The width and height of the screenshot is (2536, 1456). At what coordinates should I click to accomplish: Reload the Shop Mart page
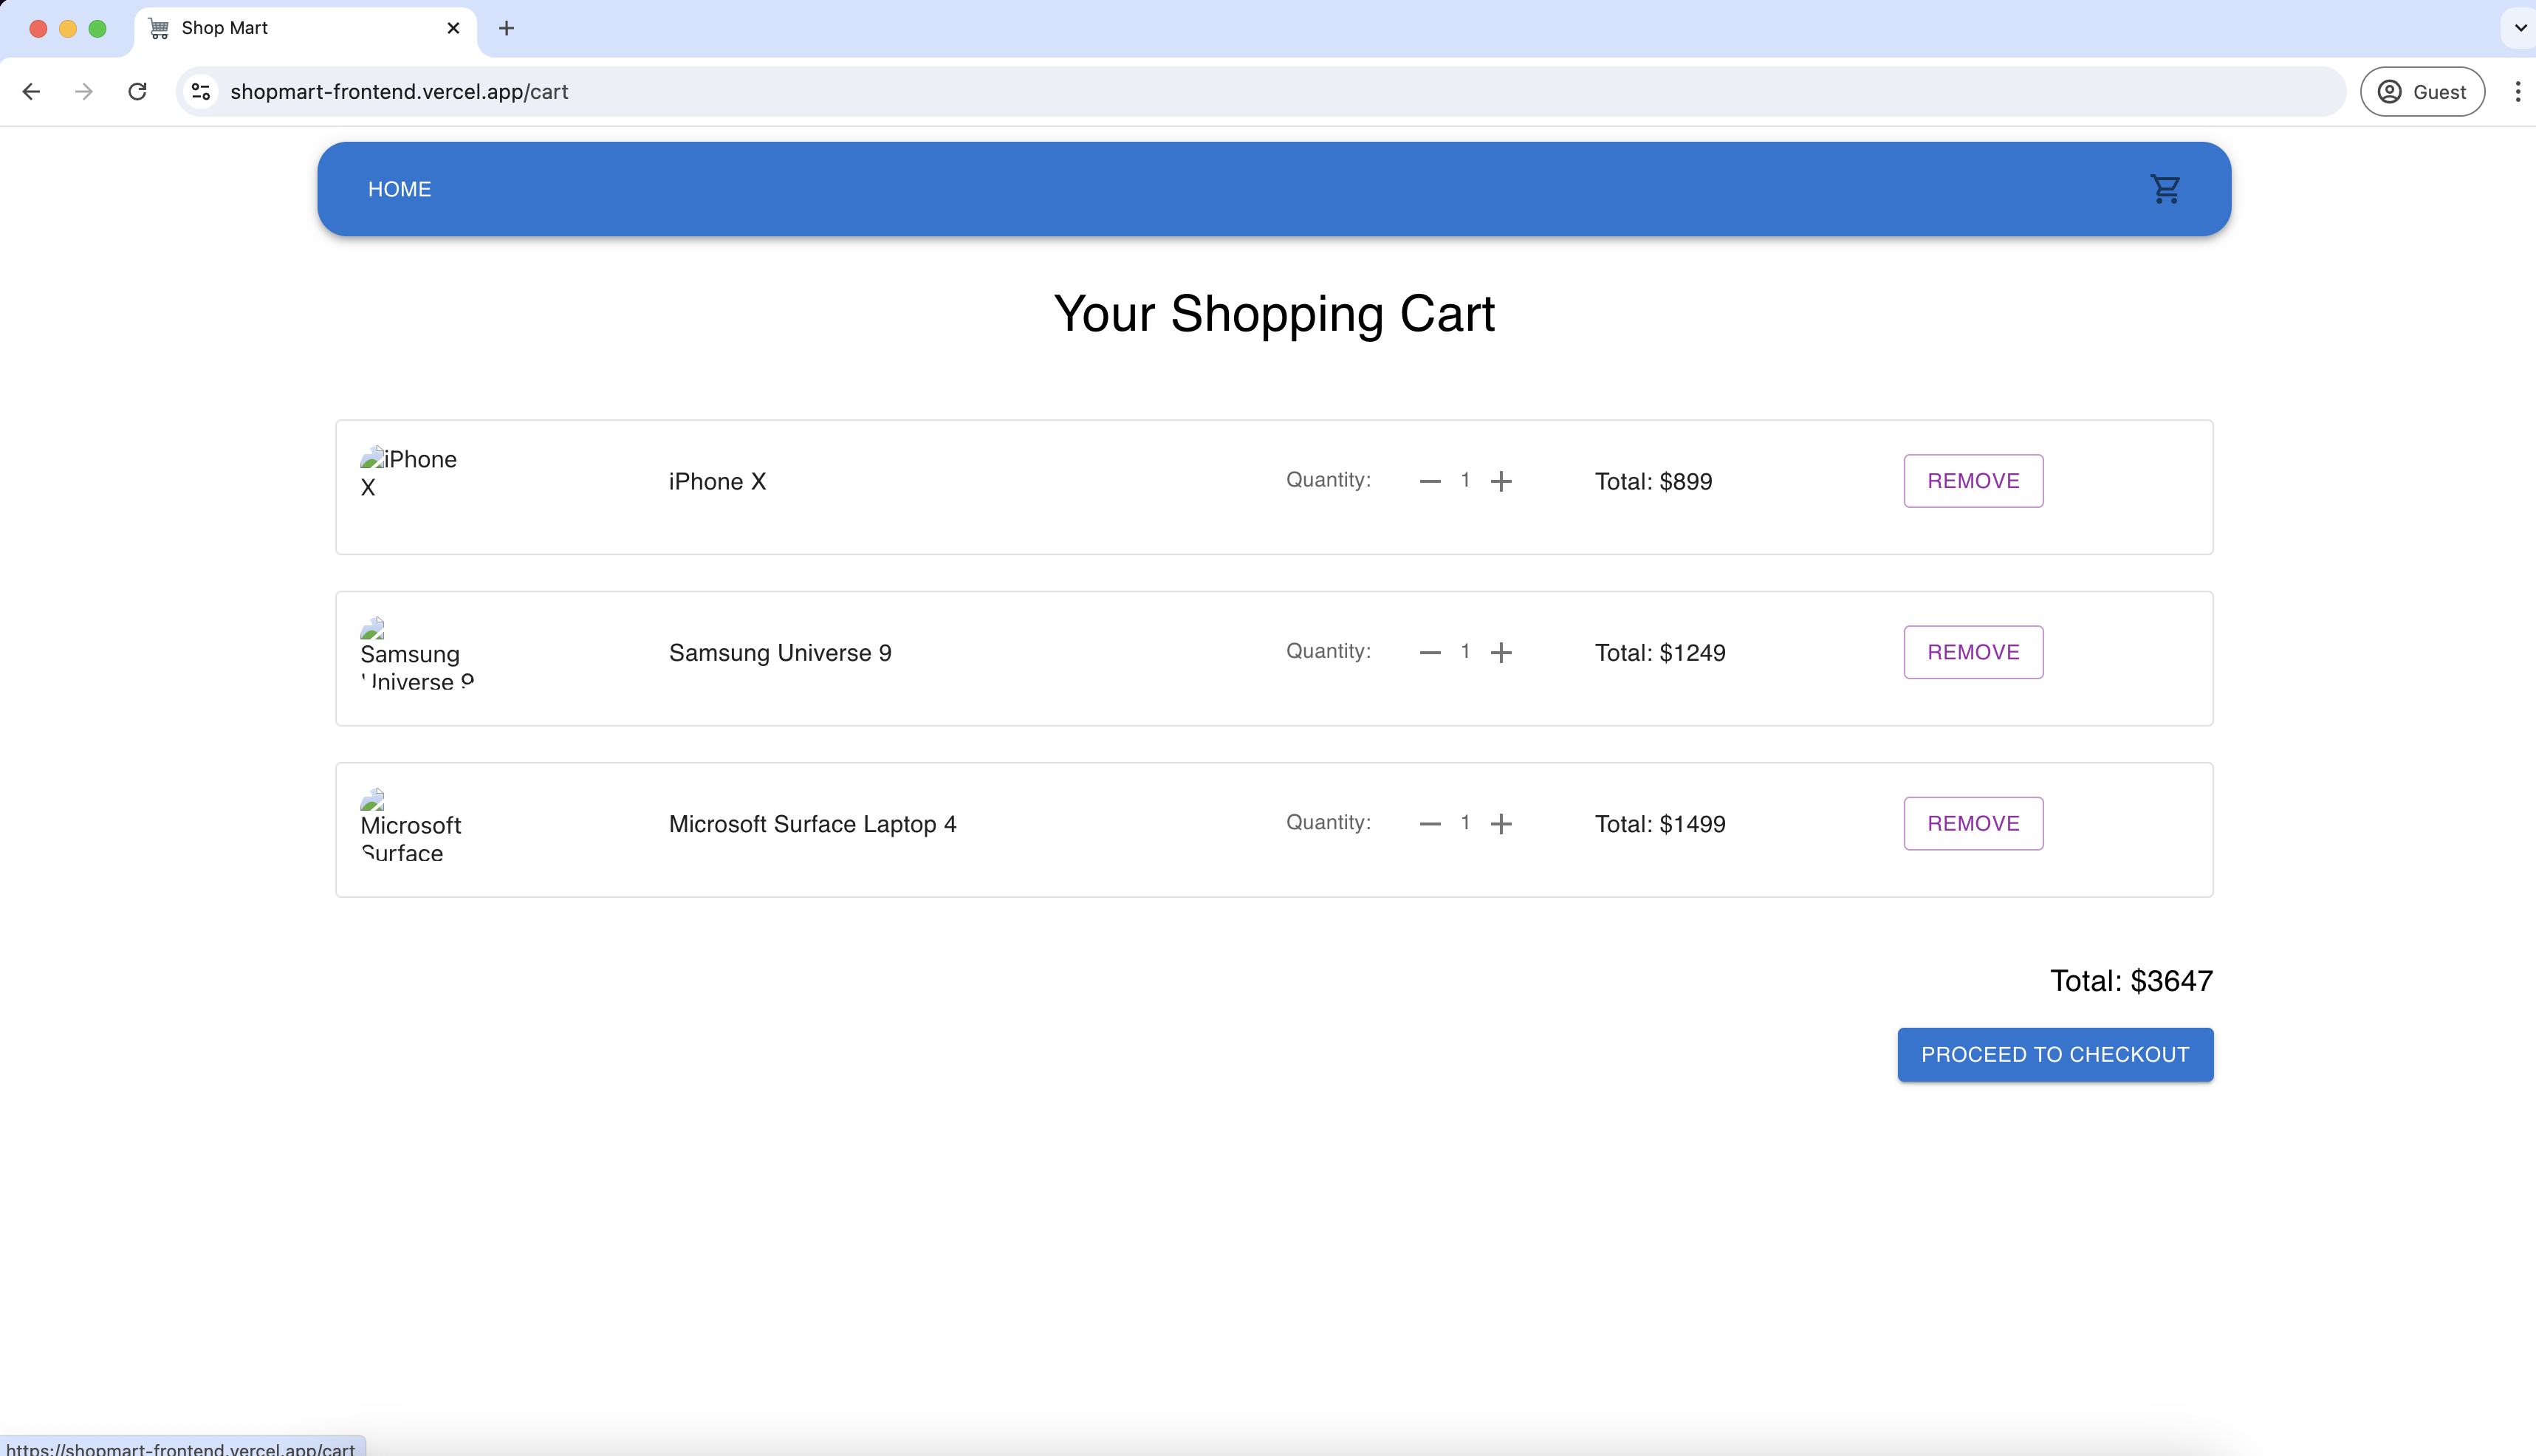[x=138, y=92]
